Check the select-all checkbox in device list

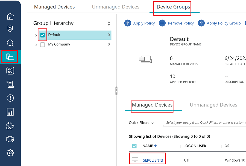134,146
